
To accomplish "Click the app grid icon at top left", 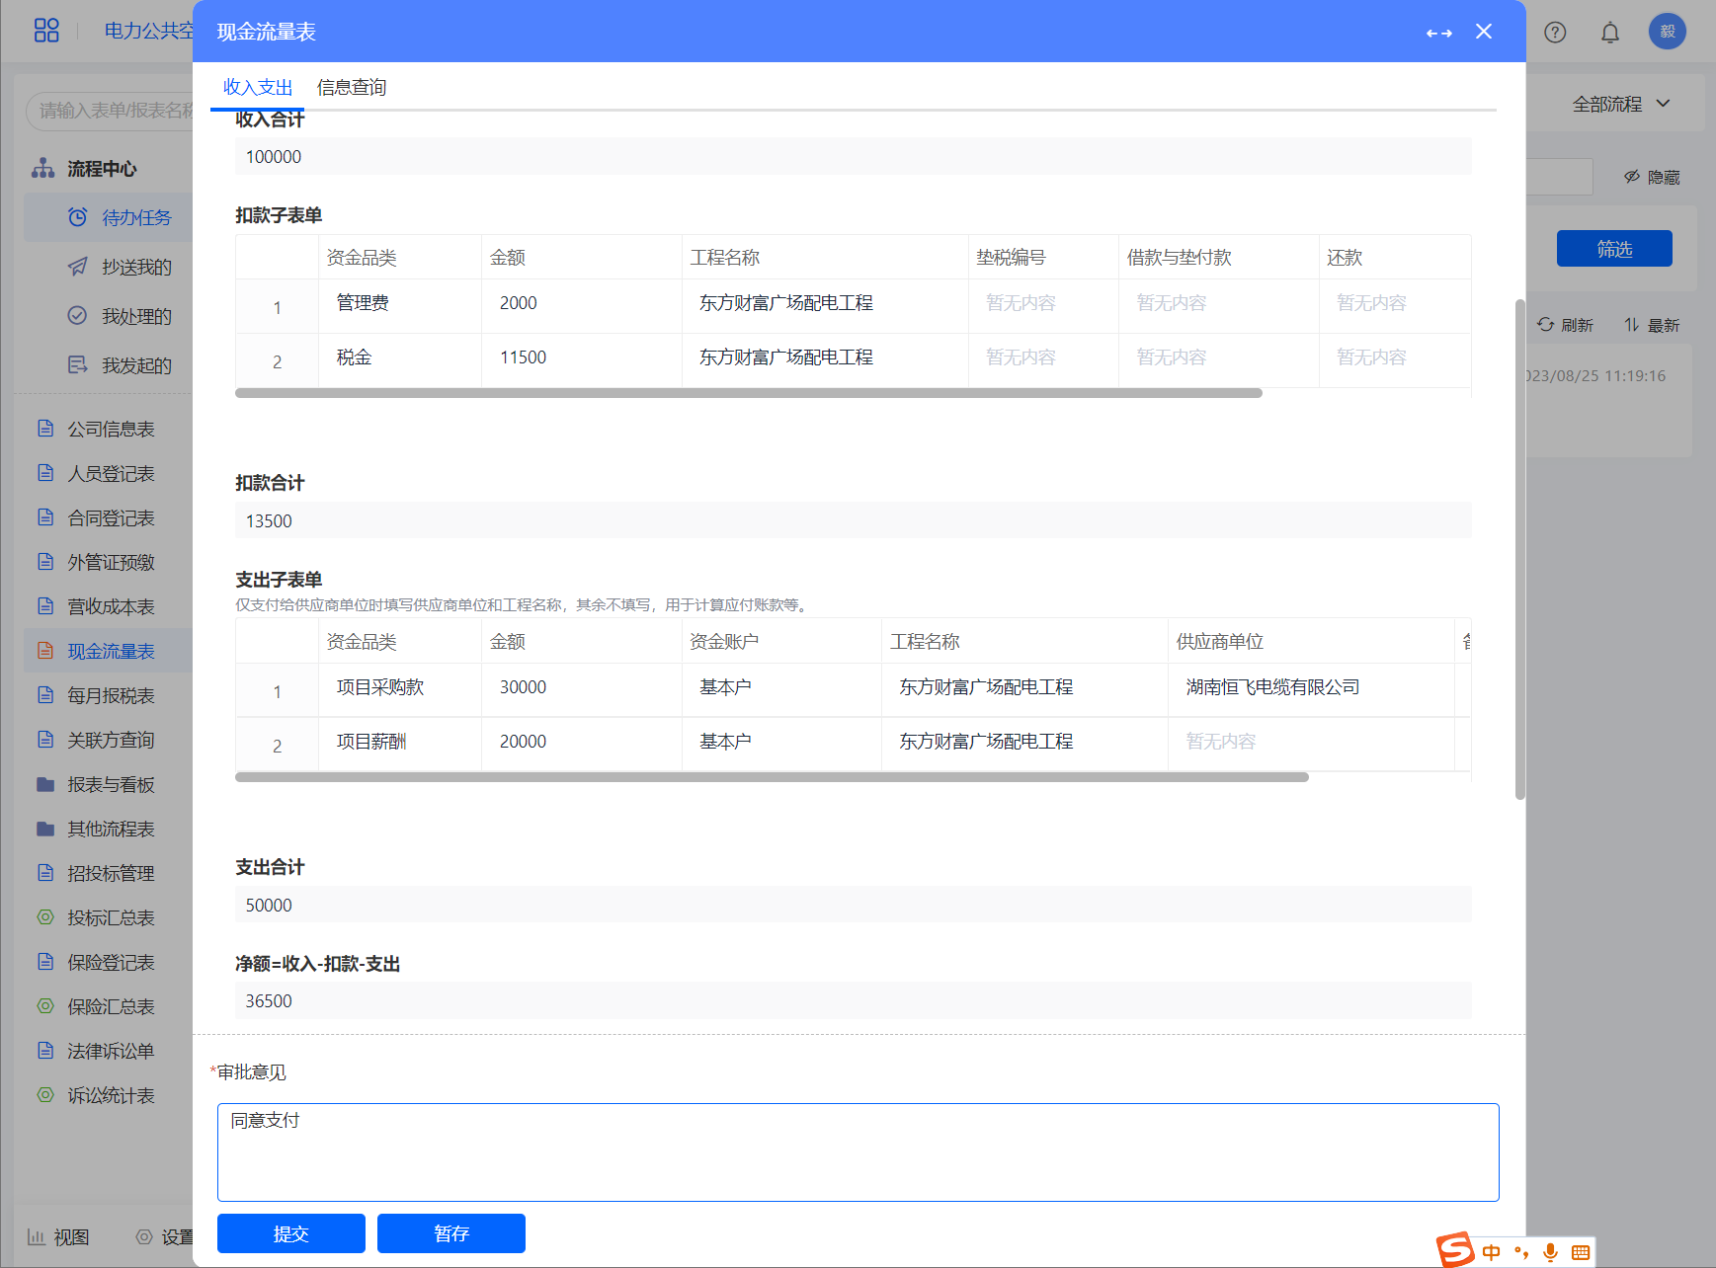I will pos(46,31).
